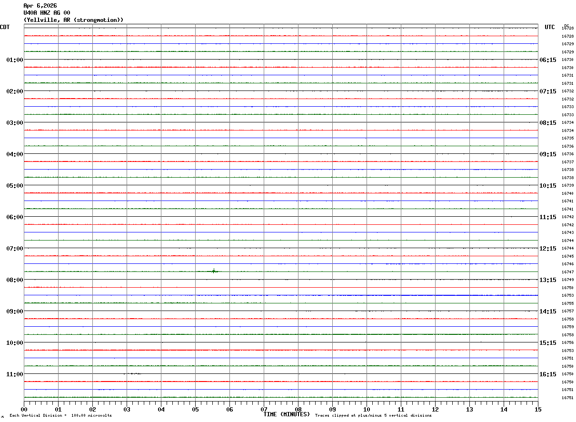Click minute axis tick label "10"
This screenshot has height=422, width=576.
[x=367, y=410]
